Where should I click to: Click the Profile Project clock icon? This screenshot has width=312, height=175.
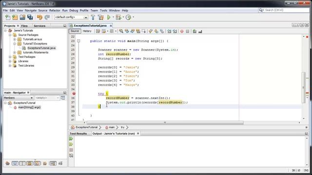click(x=128, y=17)
